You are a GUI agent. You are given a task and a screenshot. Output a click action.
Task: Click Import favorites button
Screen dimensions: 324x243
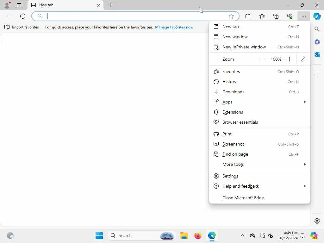coord(22,27)
